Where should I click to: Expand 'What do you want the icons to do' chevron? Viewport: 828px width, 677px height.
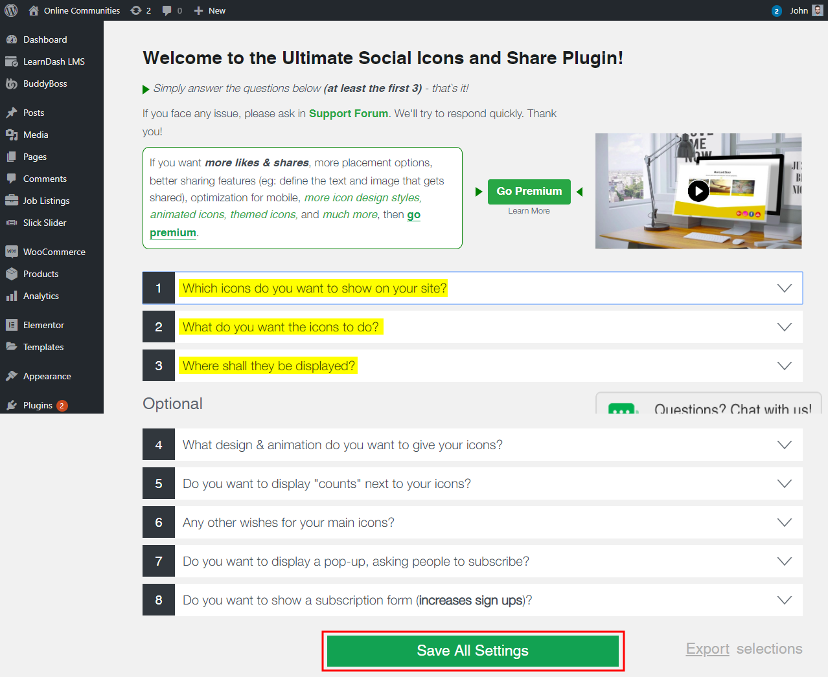point(784,327)
